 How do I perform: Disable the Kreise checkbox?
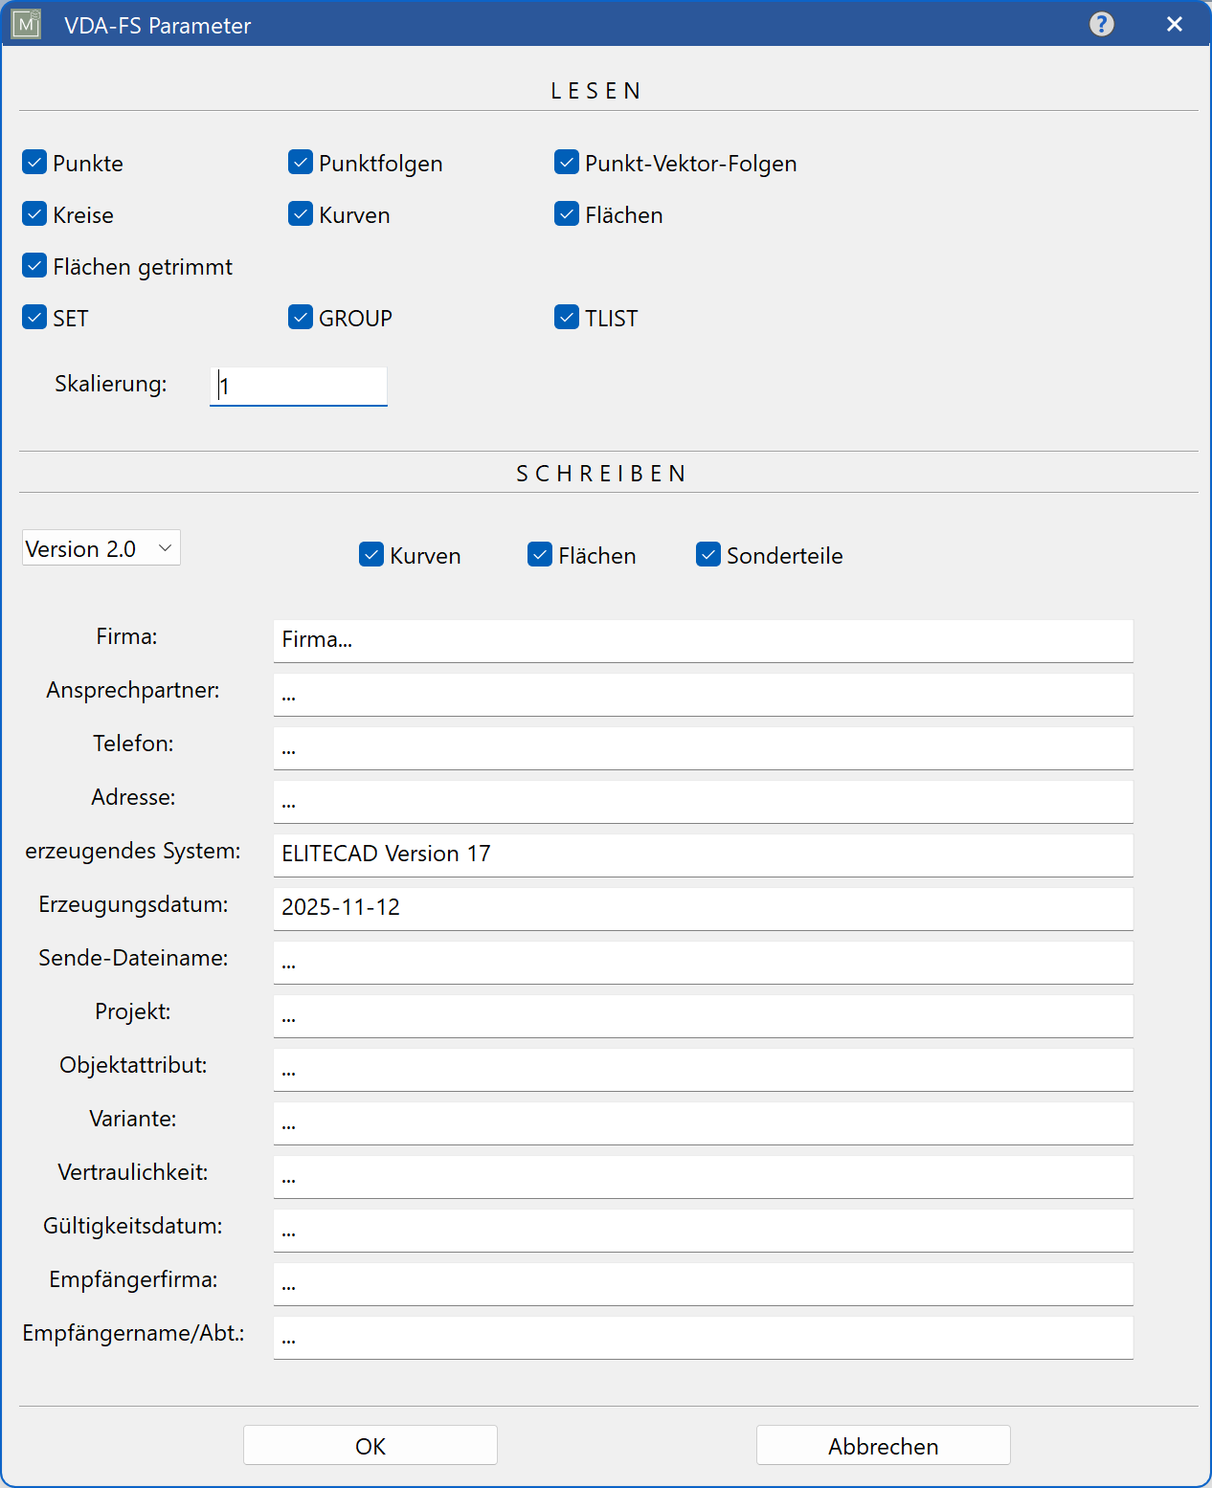pyautogui.click(x=34, y=213)
